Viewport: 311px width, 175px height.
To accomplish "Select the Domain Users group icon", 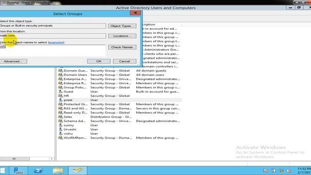I will (60, 75).
